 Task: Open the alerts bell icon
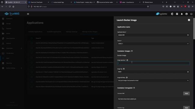click(182, 14)
